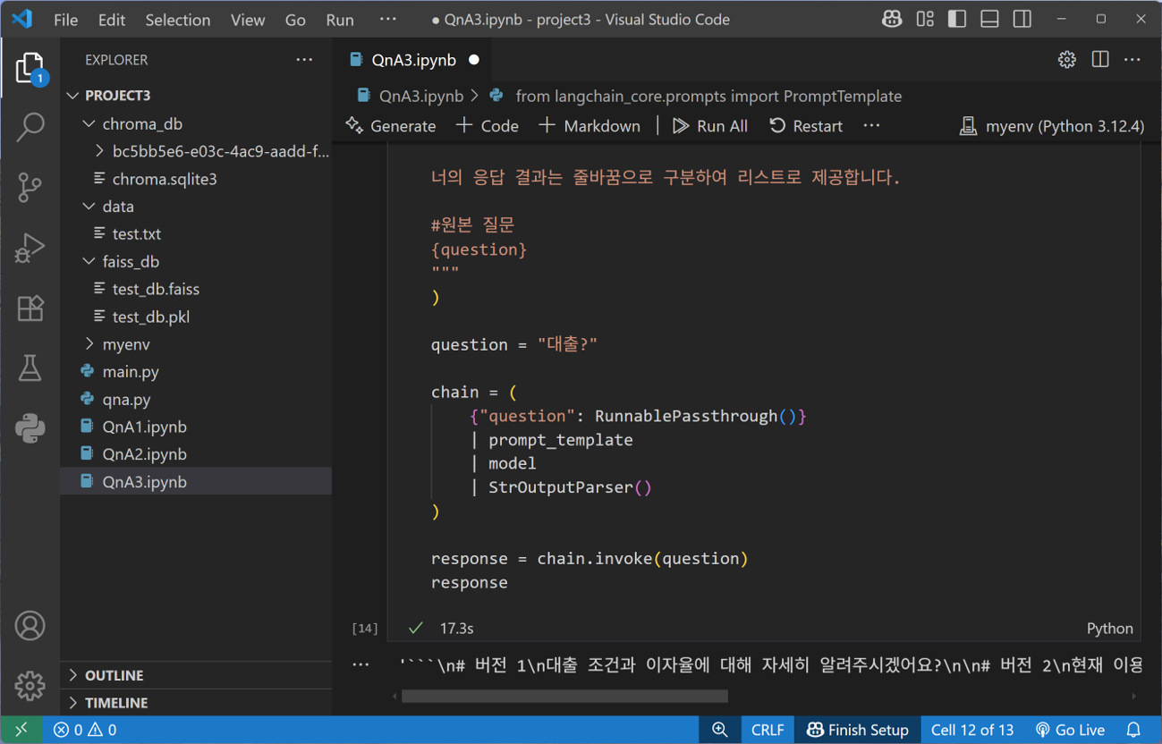Viewport: 1162px width, 744px height.
Task: Open notebook toolbar overflow menu
Action: pos(871,126)
